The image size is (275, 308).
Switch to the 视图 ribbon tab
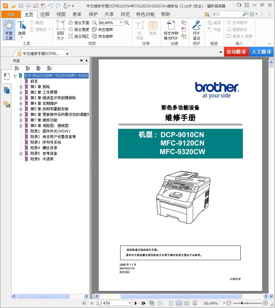click(61, 14)
